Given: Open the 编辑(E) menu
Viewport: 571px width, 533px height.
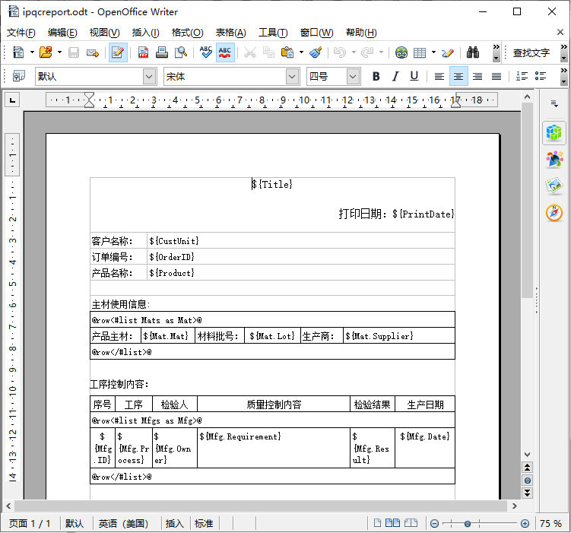Looking at the screenshot, I should [x=62, y=33].
